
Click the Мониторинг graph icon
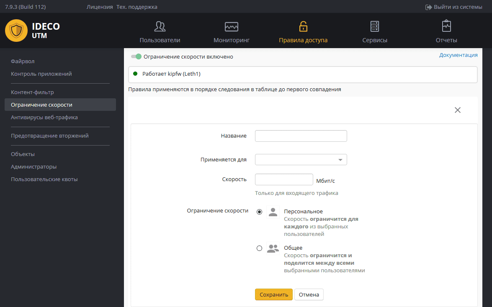pyautogui.click(x=232, y=27)
